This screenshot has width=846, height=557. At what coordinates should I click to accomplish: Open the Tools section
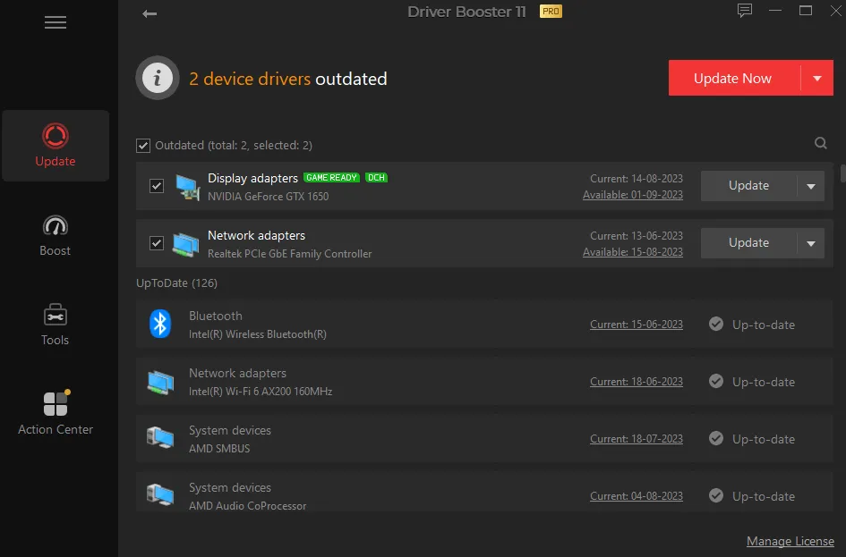click(55, 324)
